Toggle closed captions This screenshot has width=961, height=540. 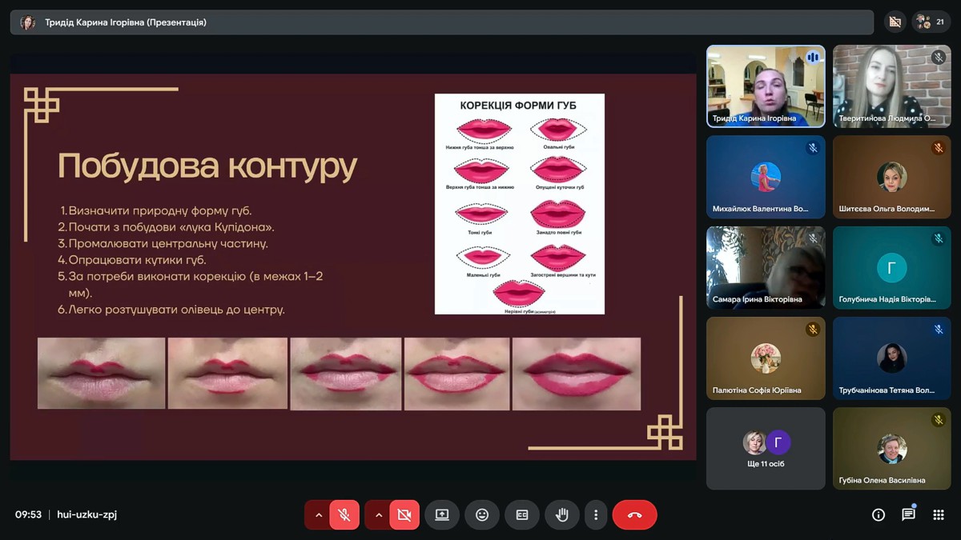522,515
